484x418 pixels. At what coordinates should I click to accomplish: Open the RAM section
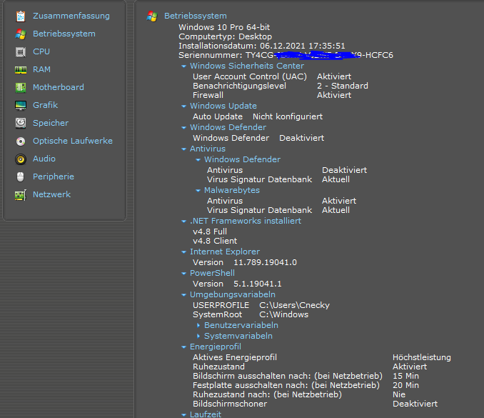pos(41,69)
